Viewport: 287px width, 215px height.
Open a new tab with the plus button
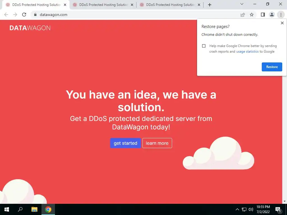tap(210, 5)
